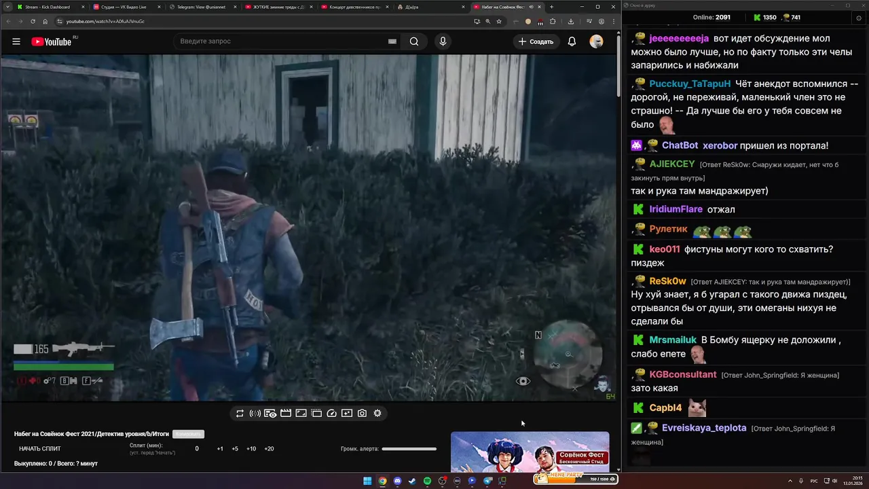Take a screenshot with the camera icon
Viewport: 869px width, 489px height.
[362, 413]
